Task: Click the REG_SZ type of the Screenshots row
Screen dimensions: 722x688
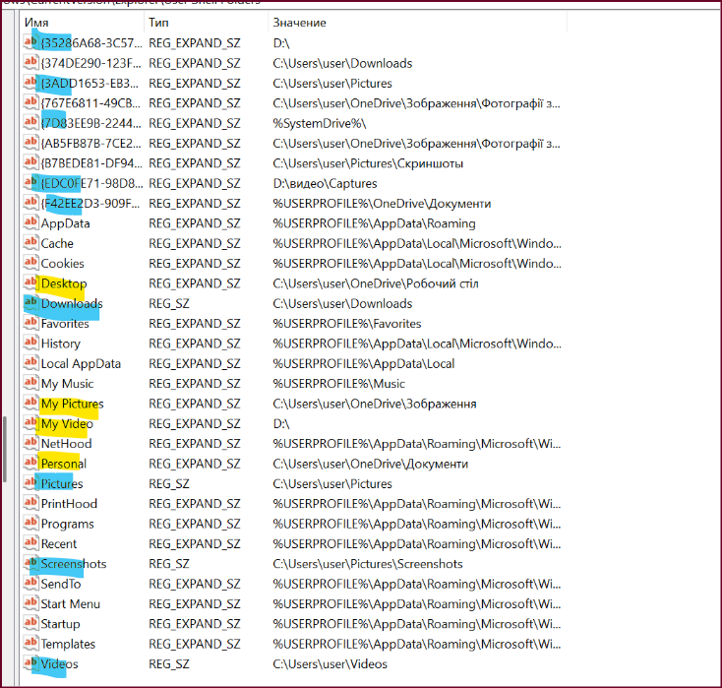Action: [169, 564]
